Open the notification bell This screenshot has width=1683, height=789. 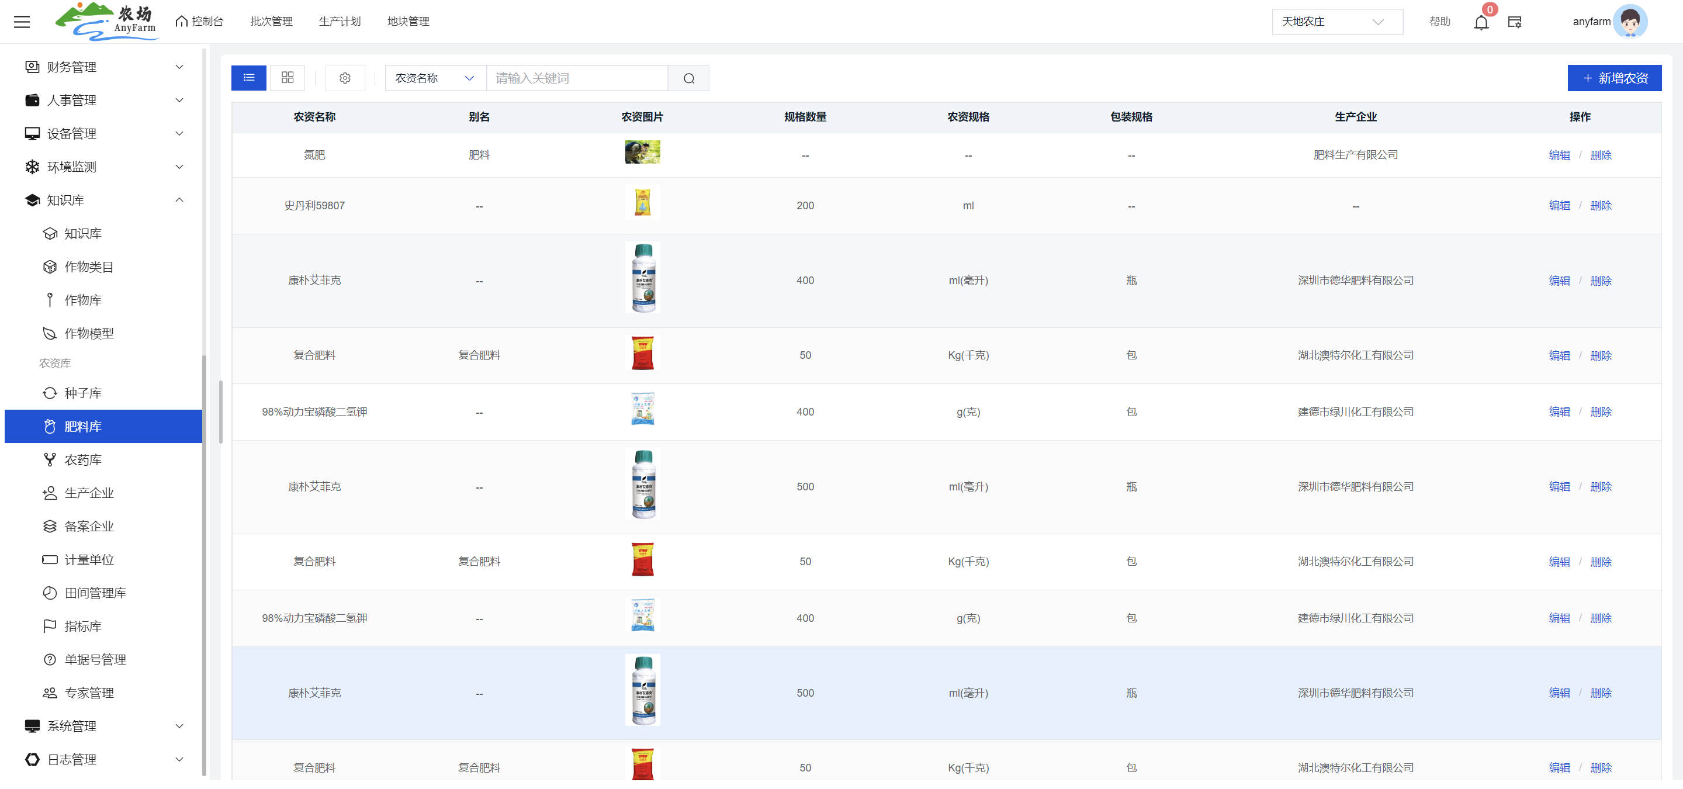[x=1480, y=22]
